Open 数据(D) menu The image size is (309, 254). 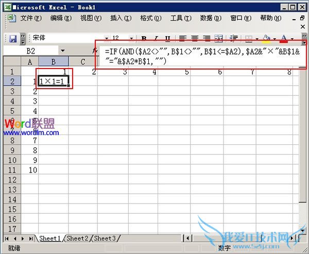211,18
